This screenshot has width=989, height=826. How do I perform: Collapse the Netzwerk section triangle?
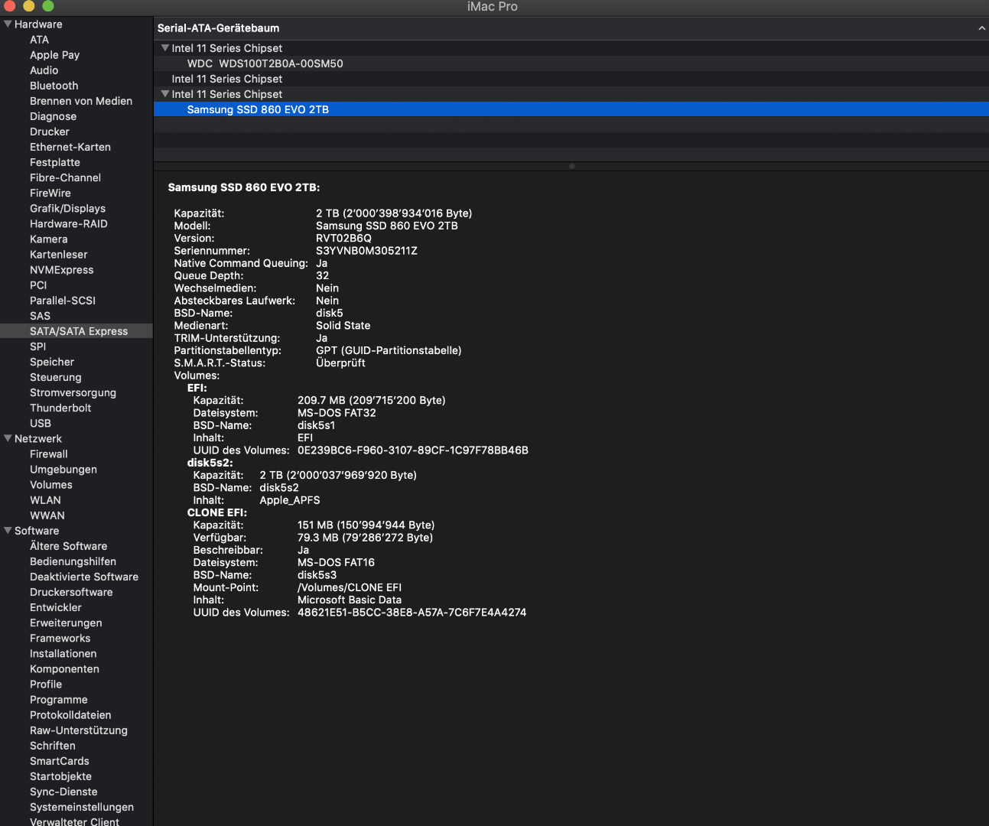(x=8, y=439)
